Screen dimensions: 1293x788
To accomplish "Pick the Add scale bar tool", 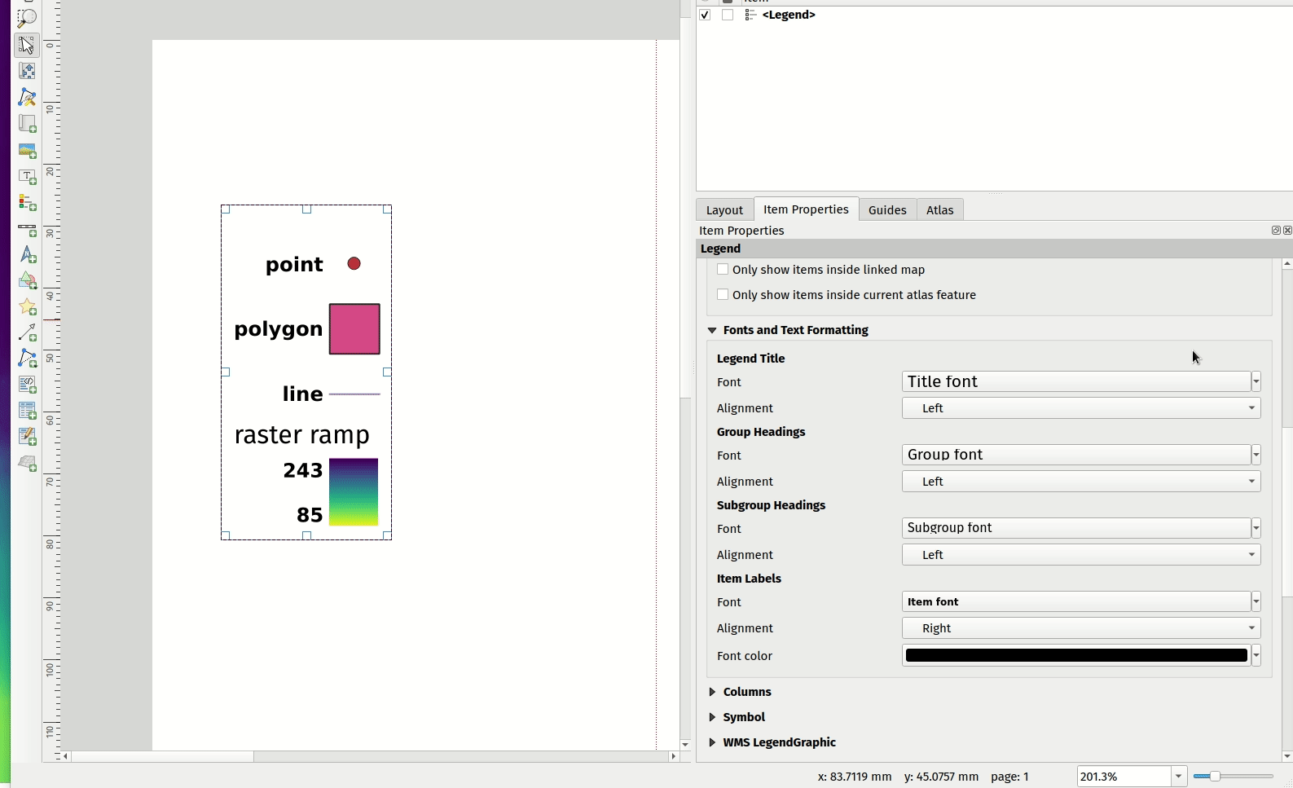I will (x=27, y=230).
